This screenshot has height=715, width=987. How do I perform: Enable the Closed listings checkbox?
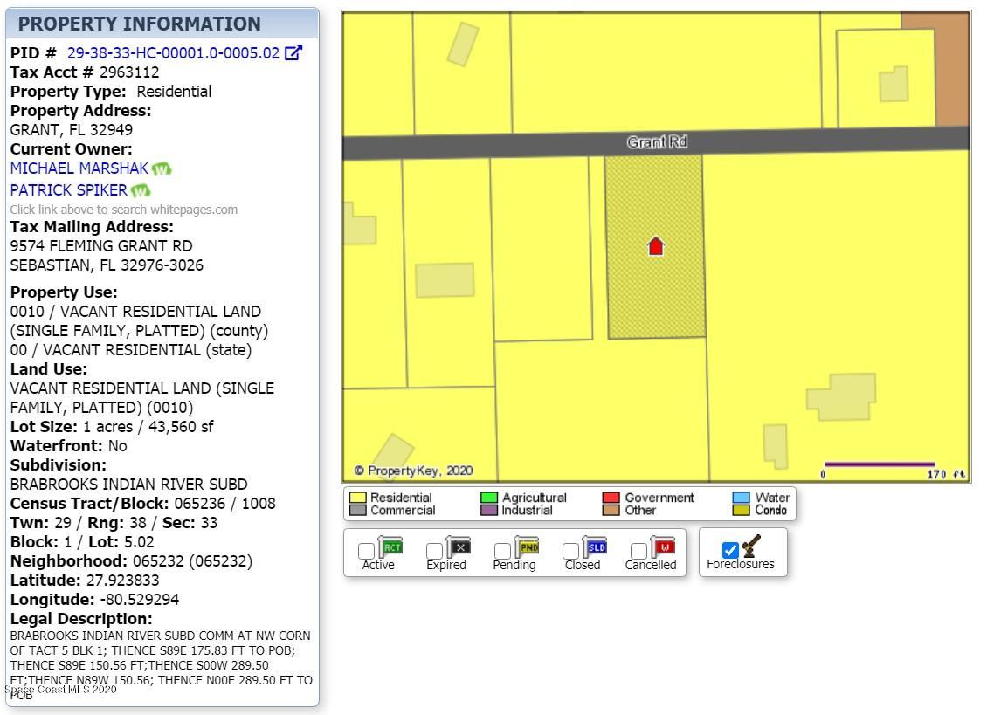coord(570,551)
